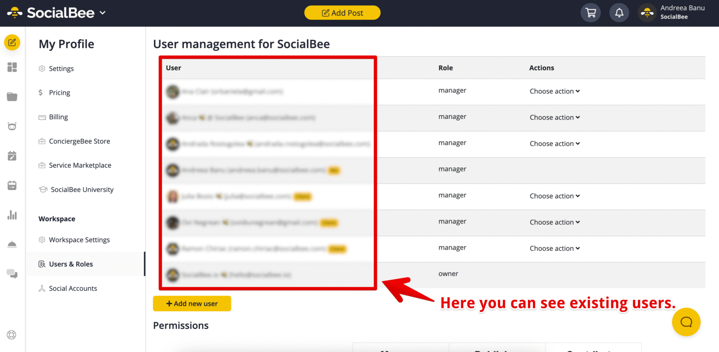The height and width of the screenshot is (352, 719).
Task: Open the shopping cart icon
Action: [x=591, y=13]
